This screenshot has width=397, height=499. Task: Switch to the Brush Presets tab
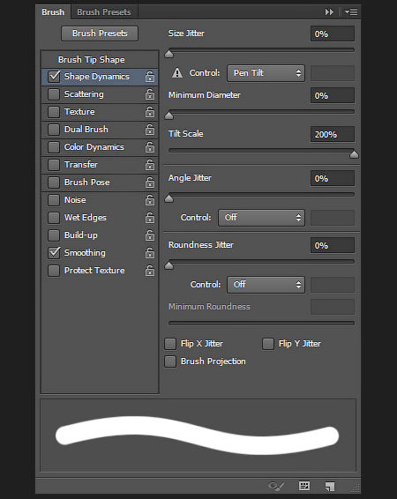[x=104, y=12]
